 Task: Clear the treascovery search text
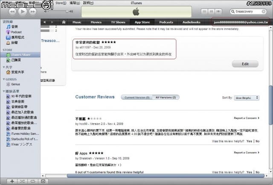click(x=264, y=12)
